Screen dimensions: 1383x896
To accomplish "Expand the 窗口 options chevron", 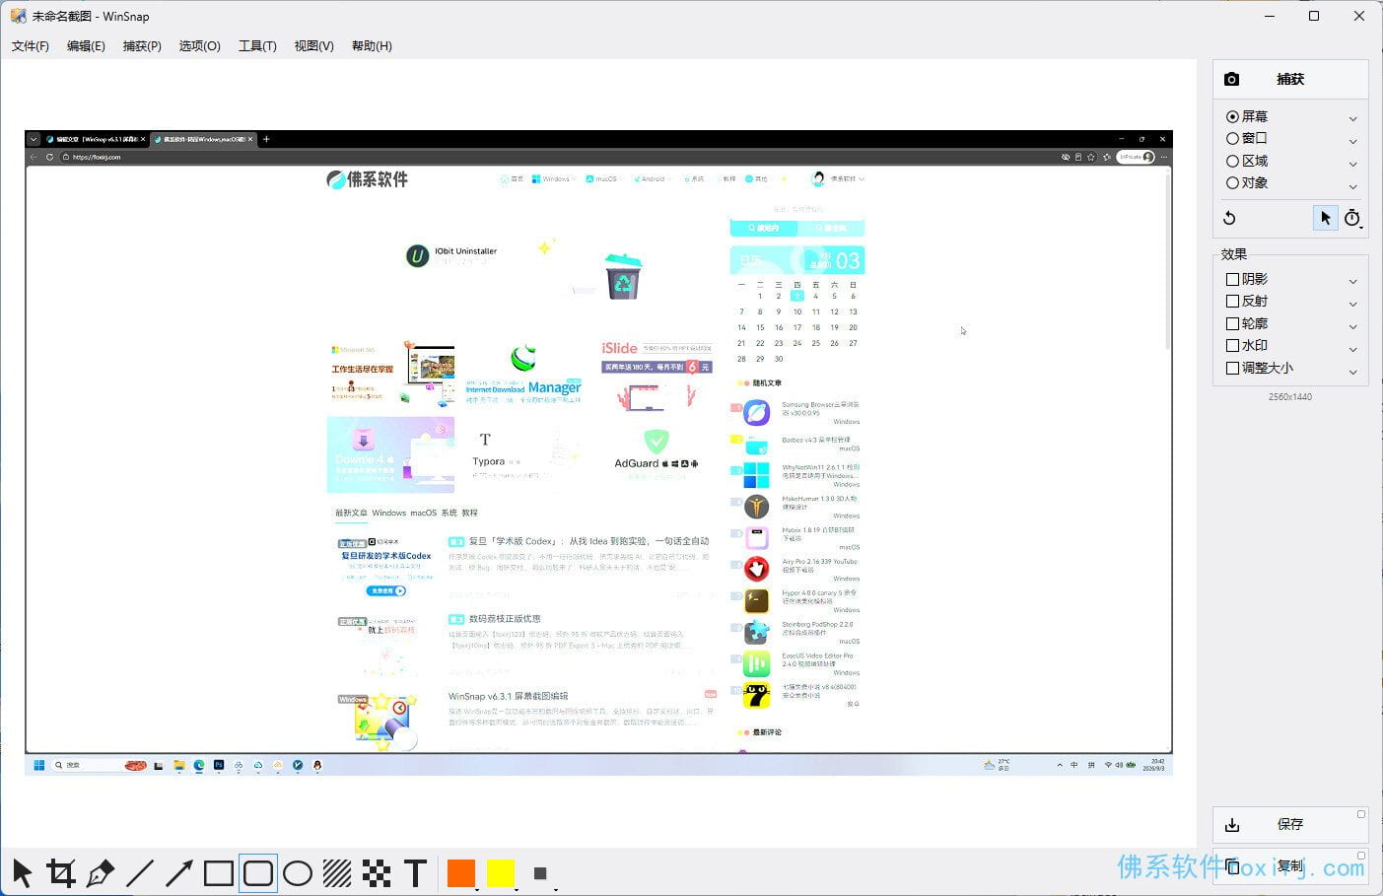I will pyautogui.click(x=1352, y=141).
